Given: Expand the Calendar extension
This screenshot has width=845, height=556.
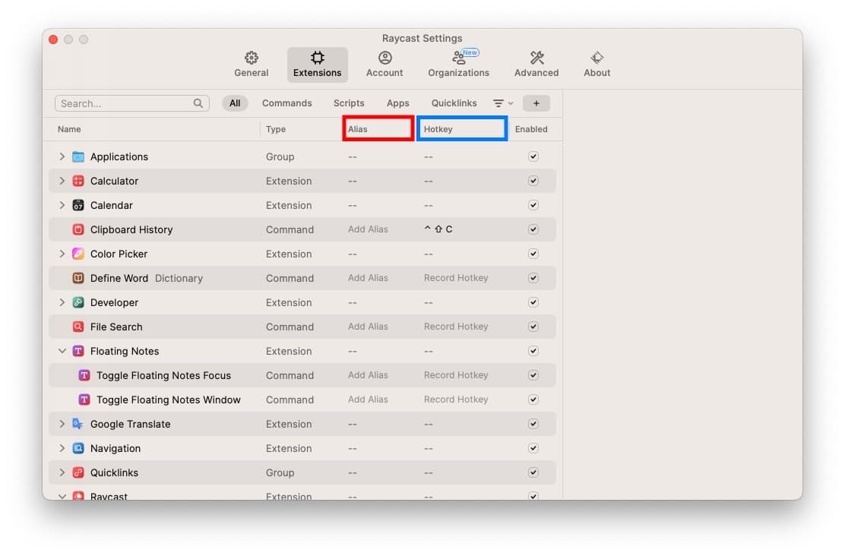Looking at the screenshot, I should [x=62, y=205].
